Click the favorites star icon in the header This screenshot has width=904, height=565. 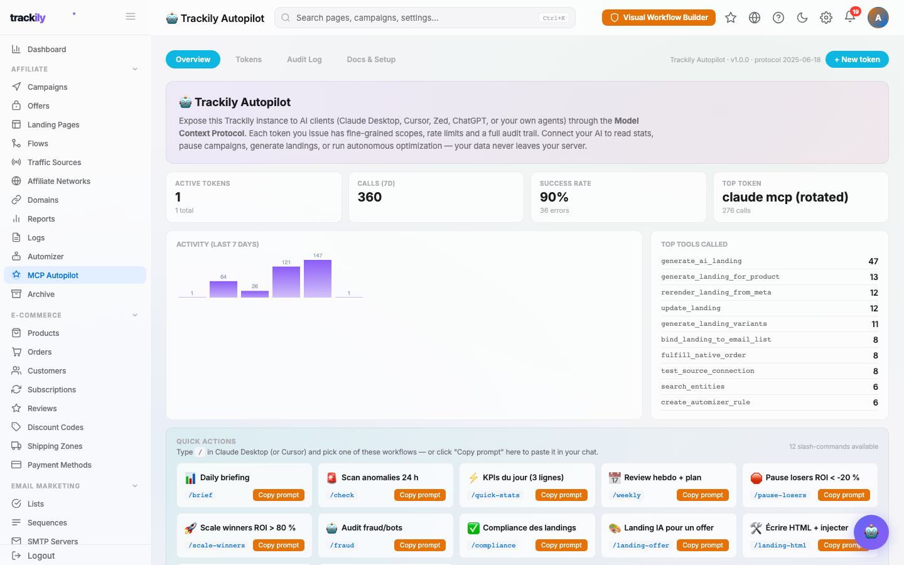click(731, 18)
